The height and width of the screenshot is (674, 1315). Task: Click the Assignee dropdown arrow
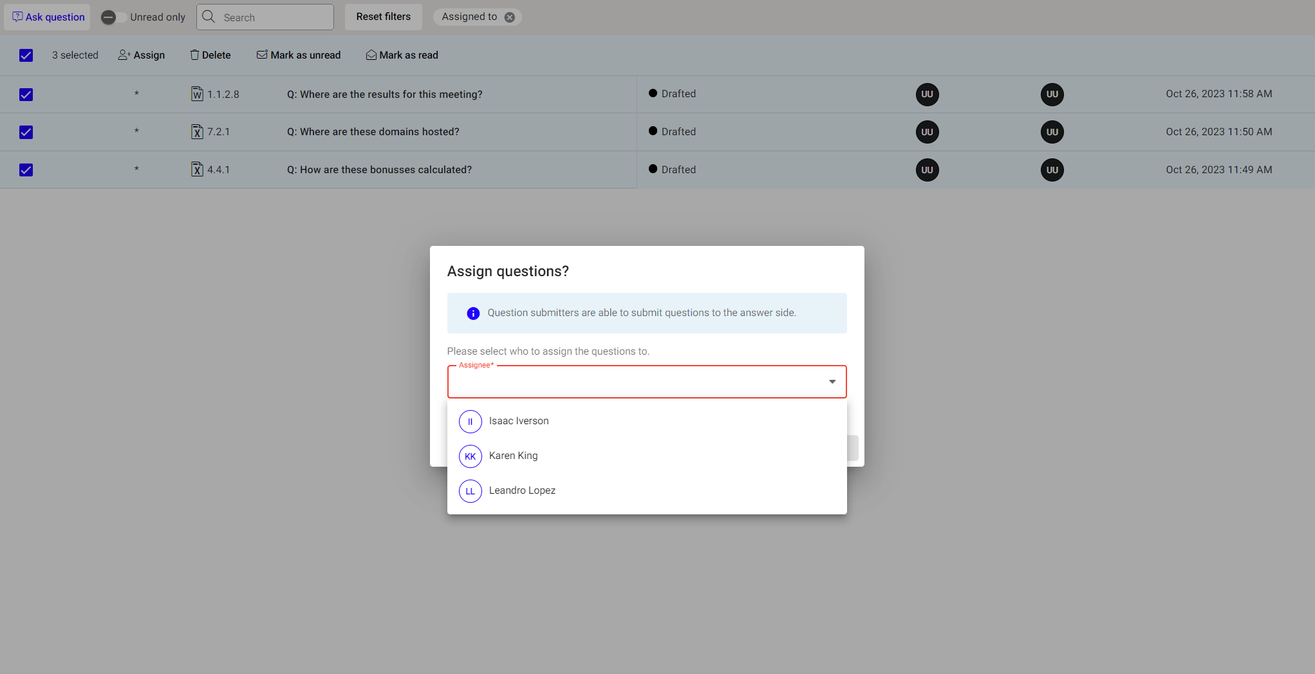click(x=832, y=382)
